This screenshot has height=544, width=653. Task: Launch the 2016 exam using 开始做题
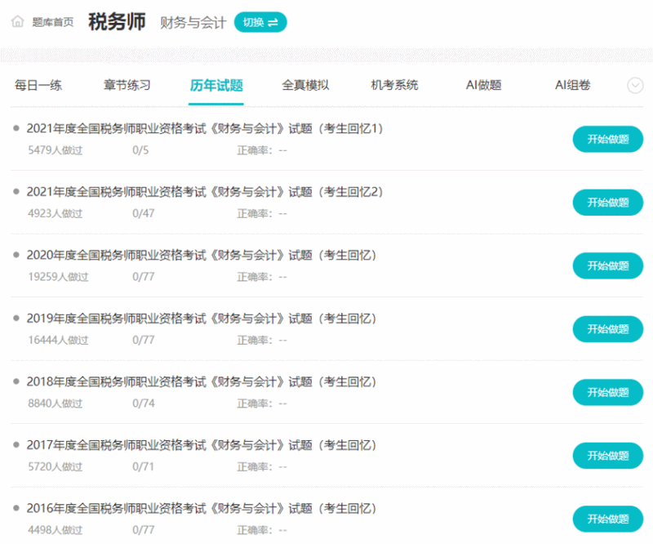pos(607,519)
